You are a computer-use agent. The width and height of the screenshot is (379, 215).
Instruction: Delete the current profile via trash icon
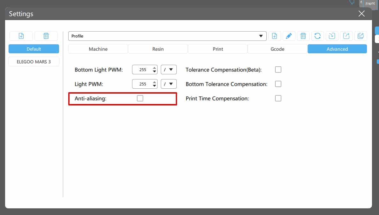(303, 36)
